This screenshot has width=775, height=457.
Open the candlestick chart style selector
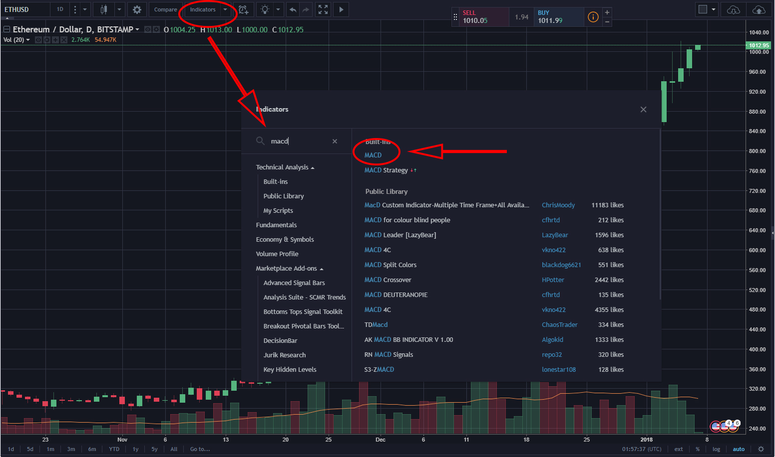(104, 9)
